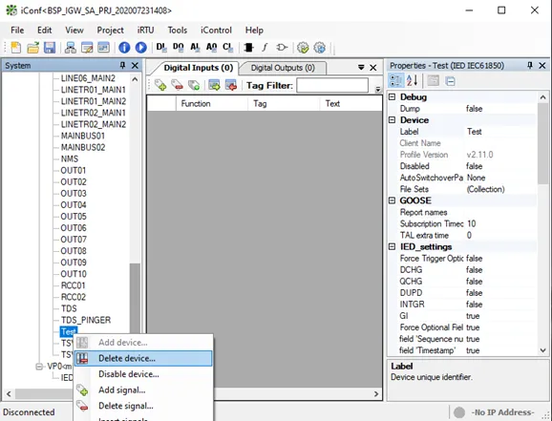Open the iControl menu
The image size is (552, 421).
[x=216, y=31]
